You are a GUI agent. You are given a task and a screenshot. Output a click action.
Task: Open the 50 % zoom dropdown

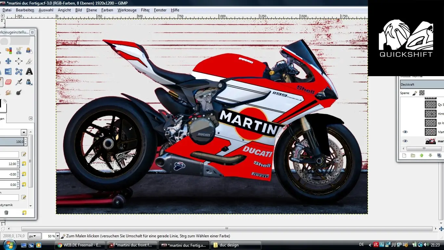[58, 236]
